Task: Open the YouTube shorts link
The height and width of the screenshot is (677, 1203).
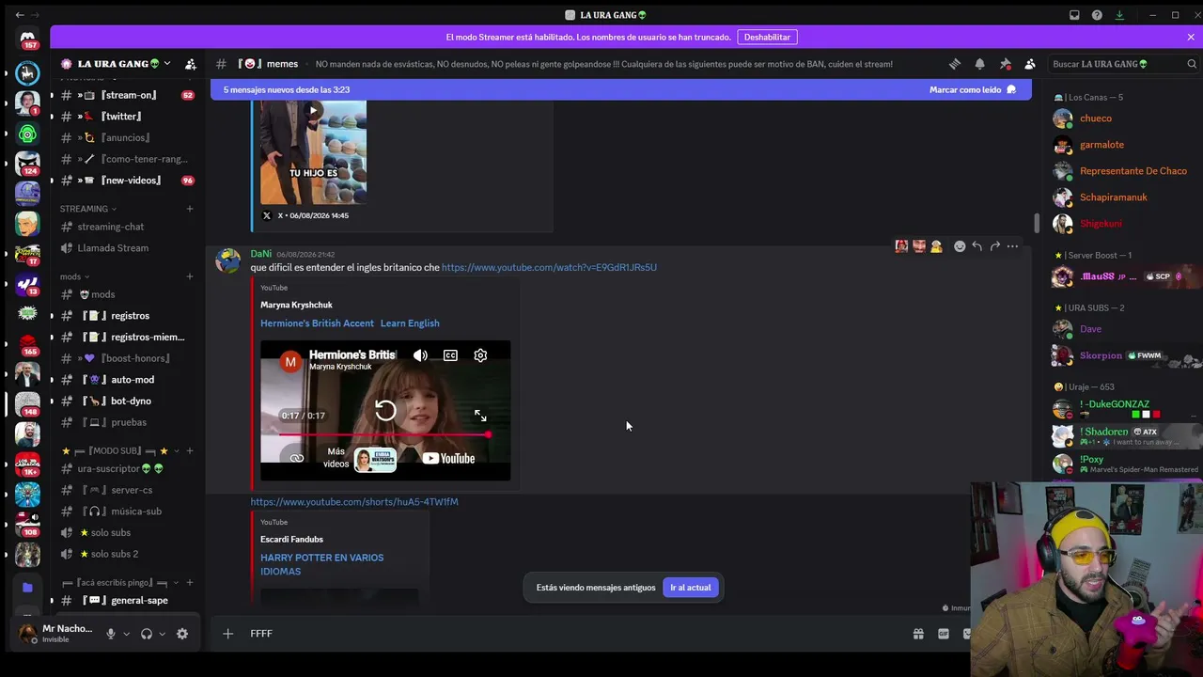Action: 354,502
